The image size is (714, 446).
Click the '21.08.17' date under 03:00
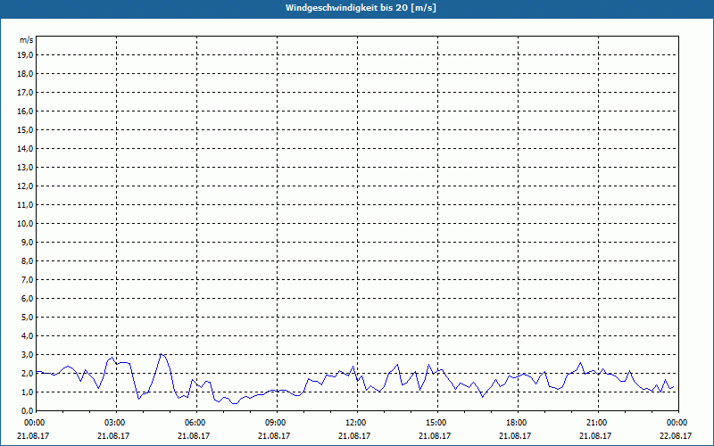pos(113,436)
